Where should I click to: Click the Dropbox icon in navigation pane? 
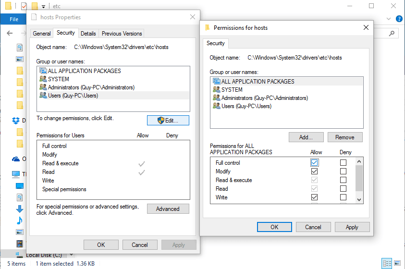tap(15, 120)
